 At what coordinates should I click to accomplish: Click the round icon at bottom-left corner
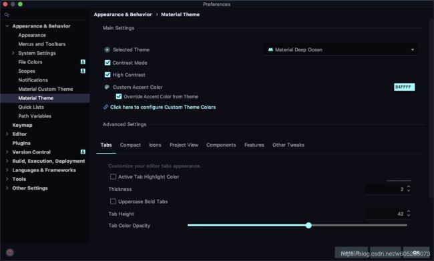click(10, 252)
